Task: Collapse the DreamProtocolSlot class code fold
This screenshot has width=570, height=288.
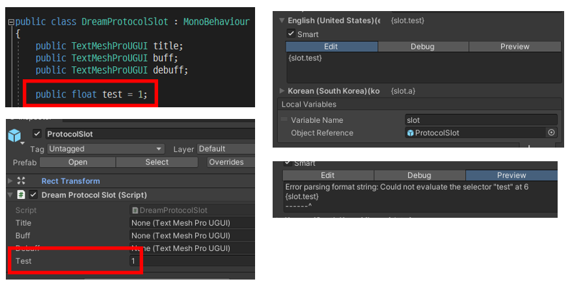Action: pyautogui.click(x=11, y=22)
